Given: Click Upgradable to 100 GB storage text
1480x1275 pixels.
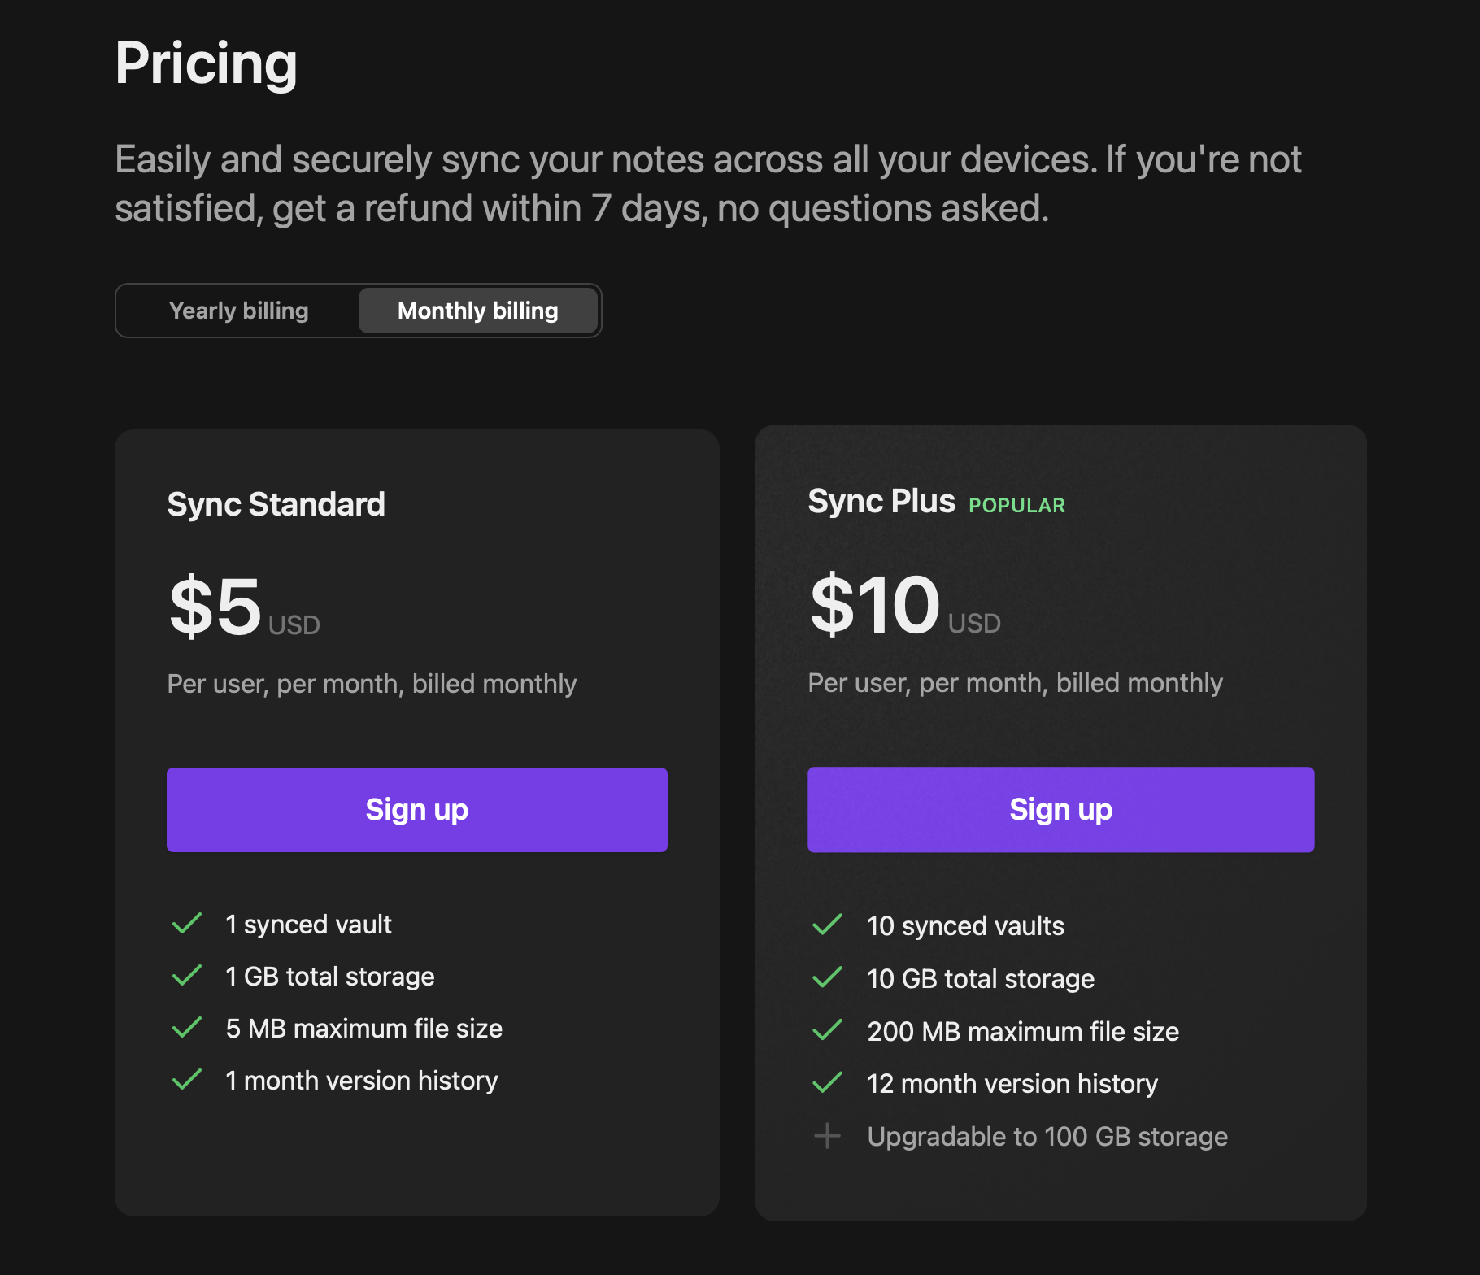Looking at the screenshot, I should click(x=1047, y=1136).
